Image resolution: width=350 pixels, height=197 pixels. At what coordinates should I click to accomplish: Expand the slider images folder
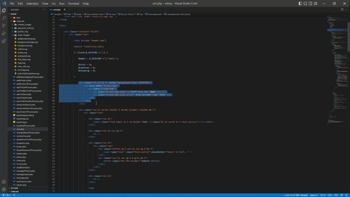tap(24, 35)
